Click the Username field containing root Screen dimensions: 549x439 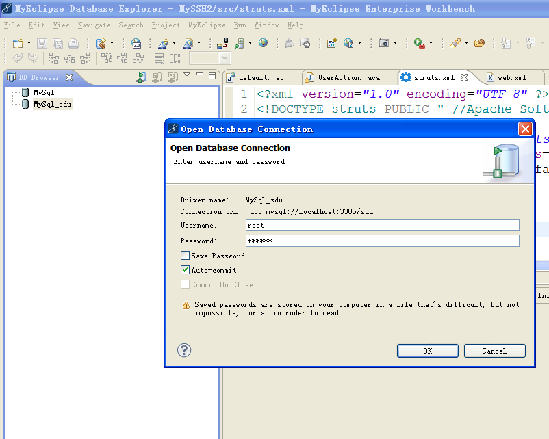(383, 225)
